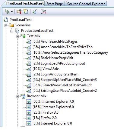Switch to the Start Page tab

[55, 4]
